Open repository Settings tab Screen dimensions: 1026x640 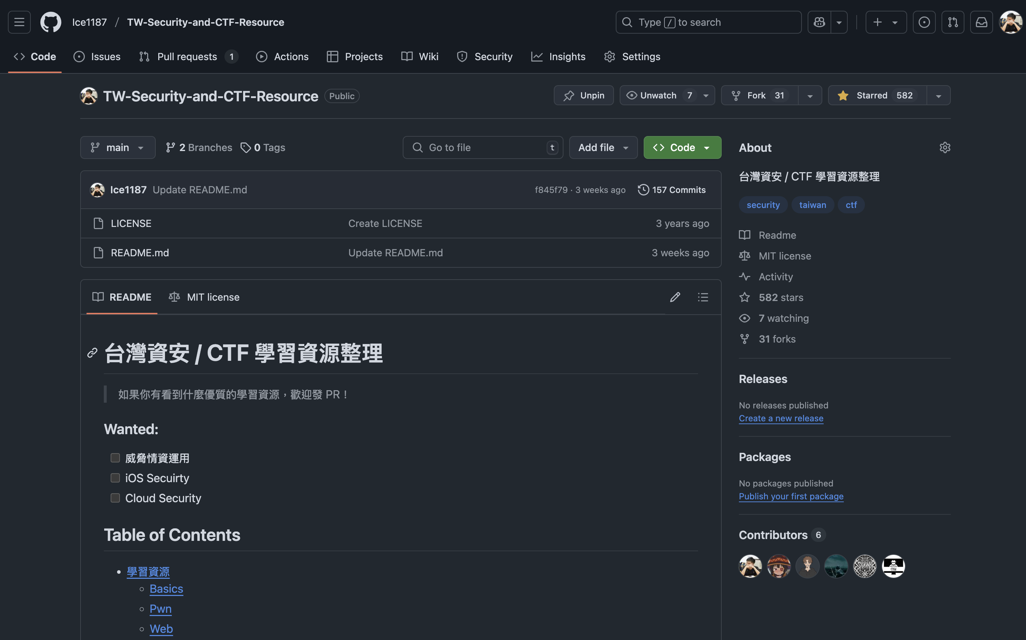(x=632, y=56)
